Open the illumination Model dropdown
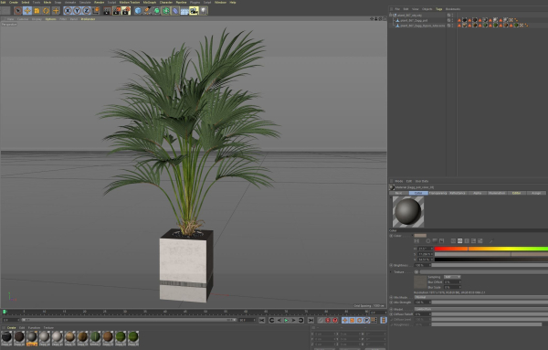The height and width of the screenshot is (350, 548). point(481,309)
